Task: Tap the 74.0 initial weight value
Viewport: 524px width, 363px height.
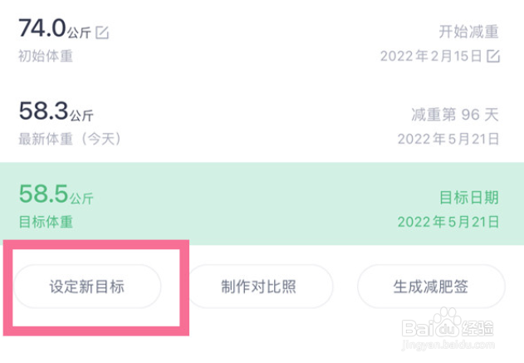Action: coord(42,29)
